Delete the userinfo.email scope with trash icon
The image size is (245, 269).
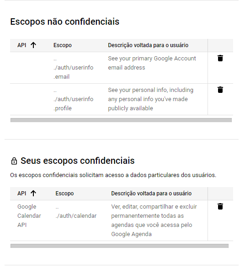tap(220, 59)
